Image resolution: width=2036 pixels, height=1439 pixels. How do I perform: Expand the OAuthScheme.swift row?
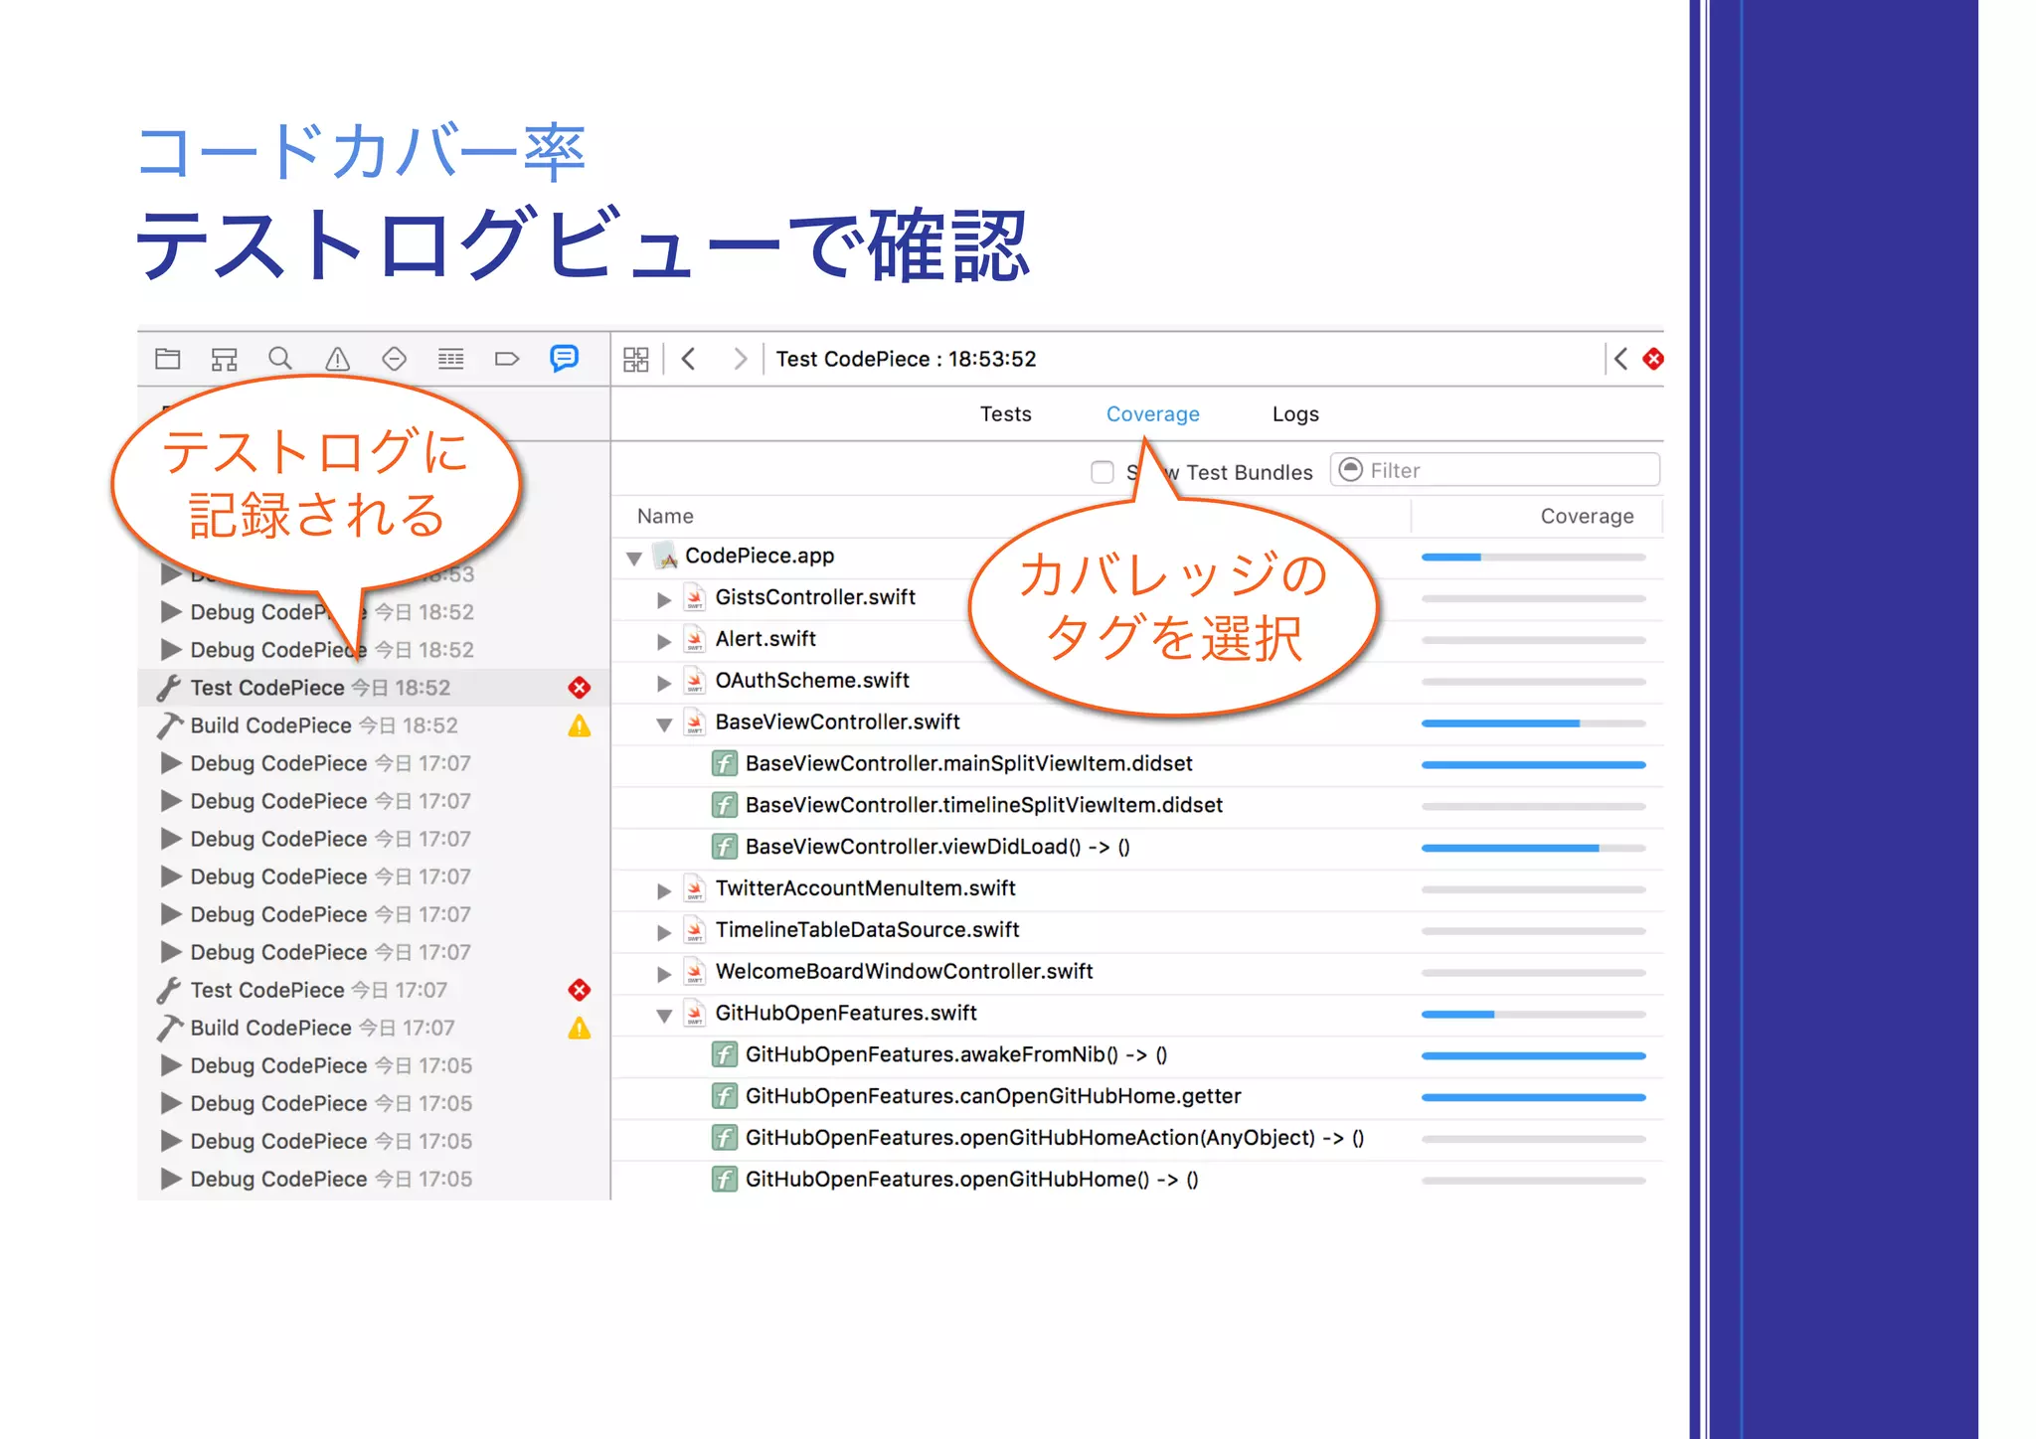coord(664,683)
